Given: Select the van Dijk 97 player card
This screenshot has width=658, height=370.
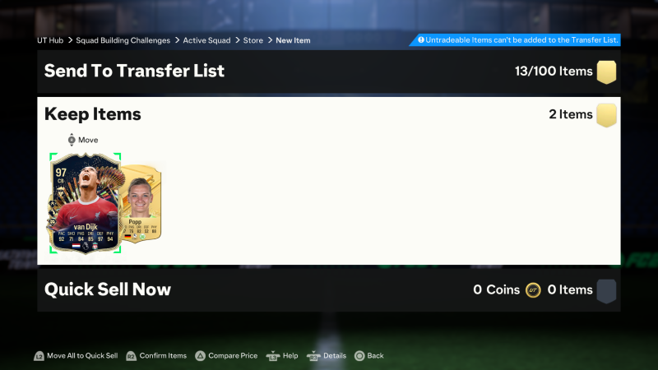Looking at the screenshot, I should click(x=86, y=203).
